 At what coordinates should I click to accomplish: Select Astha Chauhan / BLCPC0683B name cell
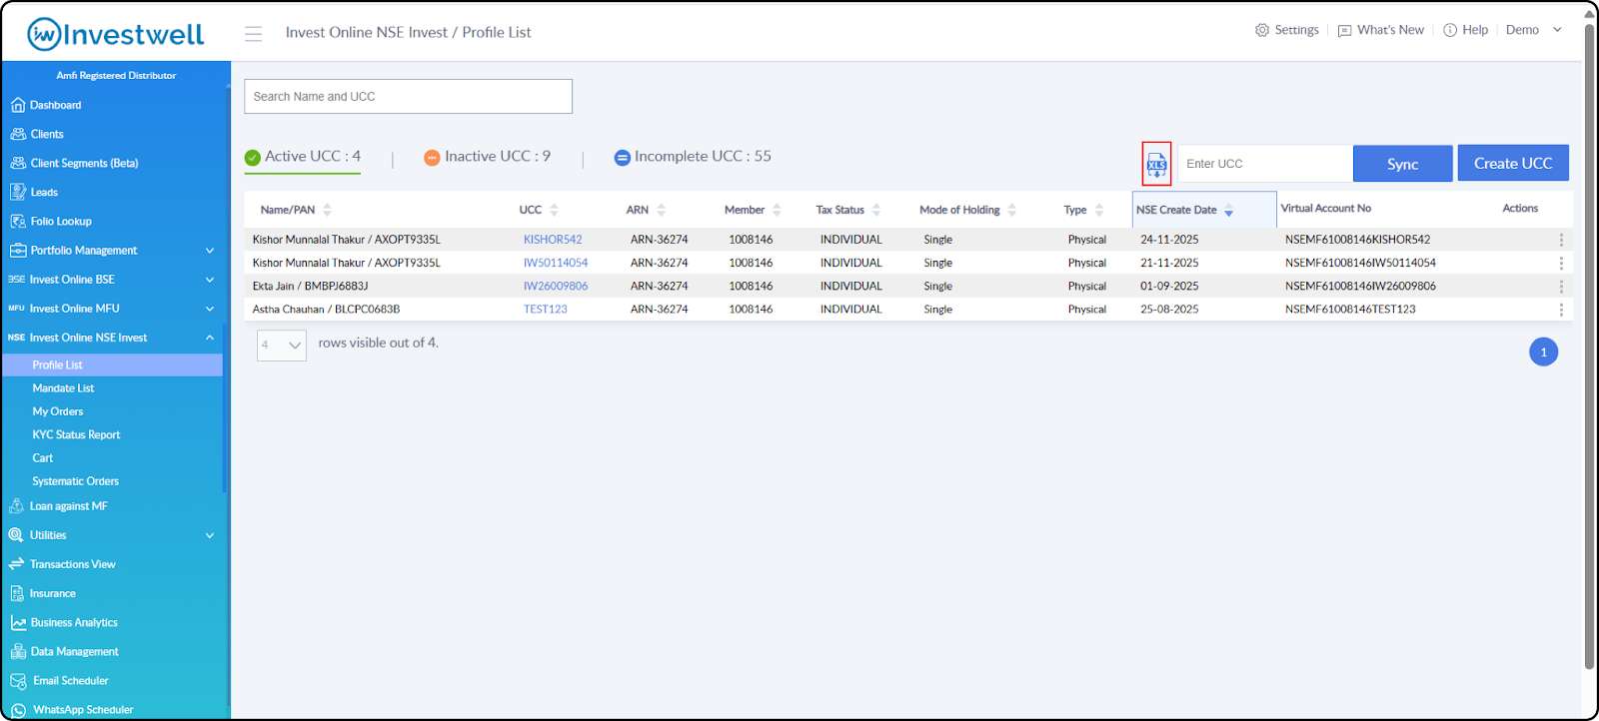(326, 310)
